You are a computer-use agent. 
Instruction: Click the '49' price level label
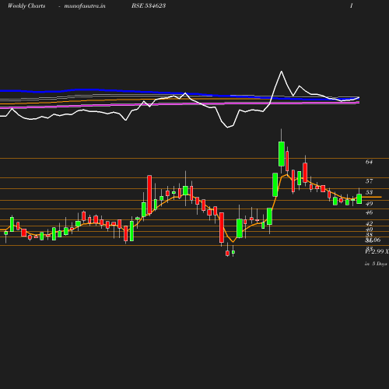coord(369,204)
